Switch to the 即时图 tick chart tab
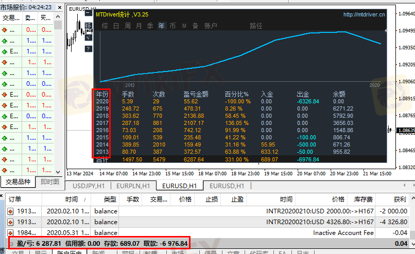The width and height of the screenshot is (415, 254). point(50,182)
